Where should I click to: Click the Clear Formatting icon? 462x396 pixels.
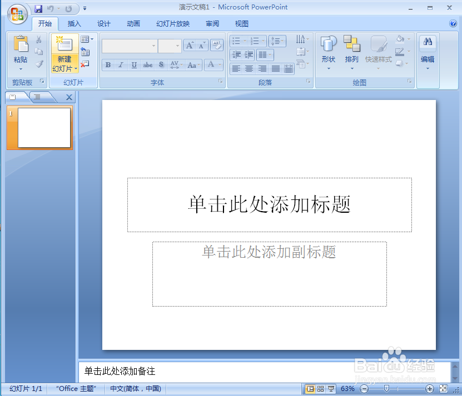217,45
